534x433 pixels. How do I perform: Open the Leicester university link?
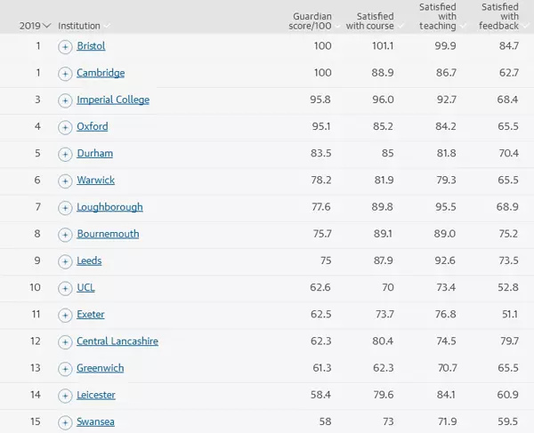click(96, 395)
